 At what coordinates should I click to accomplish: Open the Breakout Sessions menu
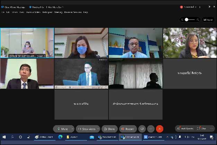73,12
